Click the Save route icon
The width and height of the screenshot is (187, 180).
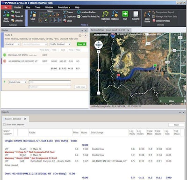tap(33, 16)
